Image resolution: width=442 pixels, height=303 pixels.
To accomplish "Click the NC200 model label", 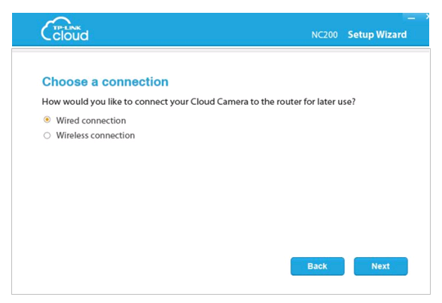I will click(325, 35).
